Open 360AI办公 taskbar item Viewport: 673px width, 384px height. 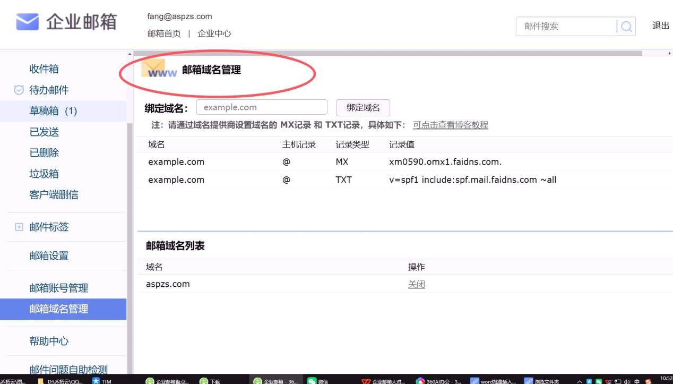tap(438, 381)
